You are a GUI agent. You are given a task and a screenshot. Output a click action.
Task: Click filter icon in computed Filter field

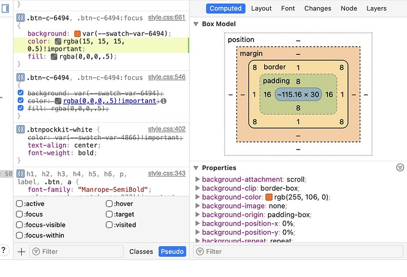200,252
